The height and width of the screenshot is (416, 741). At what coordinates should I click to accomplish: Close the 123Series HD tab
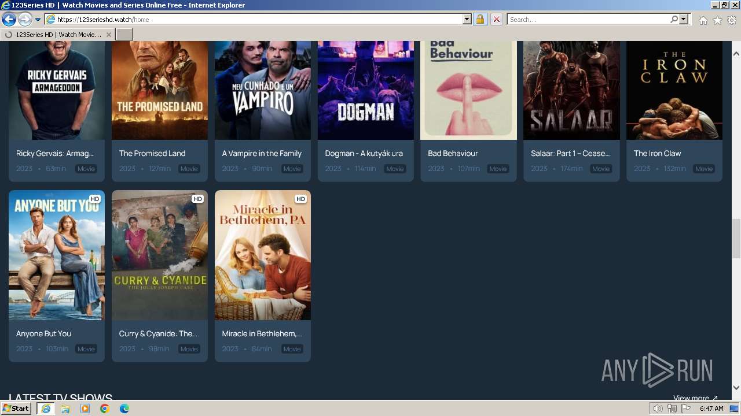tap(108, 35)
